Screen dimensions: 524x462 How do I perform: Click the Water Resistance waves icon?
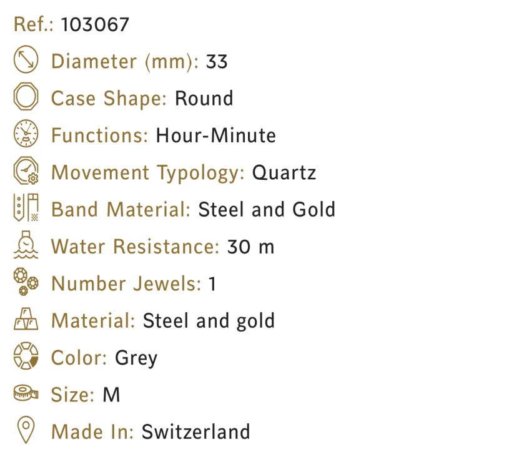pyautogui.click(x=26, y=246)
